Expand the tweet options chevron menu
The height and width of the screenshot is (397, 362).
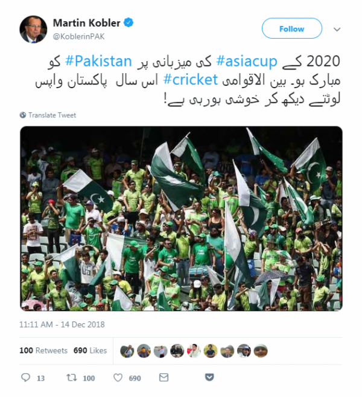click(337, 30)
